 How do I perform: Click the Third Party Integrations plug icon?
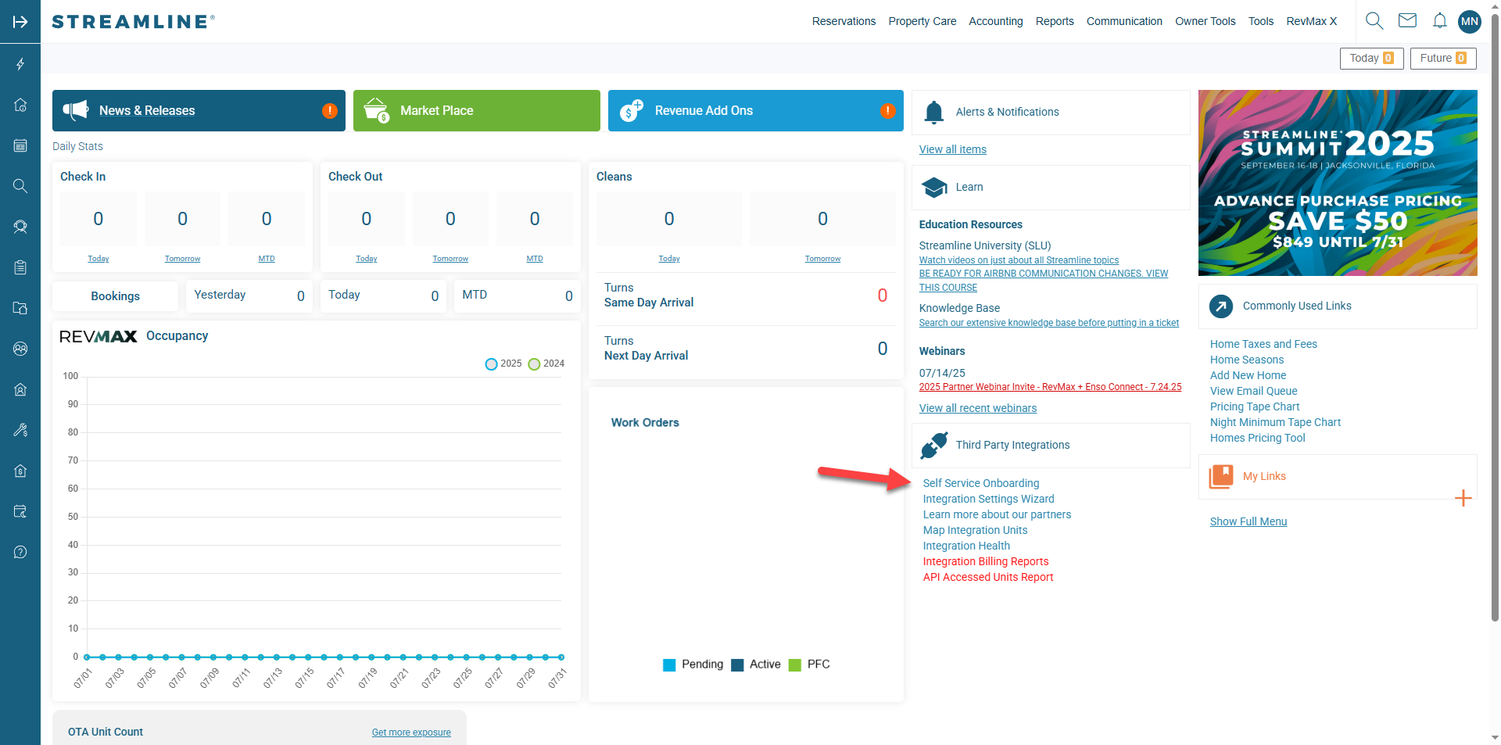click(934, 446)
